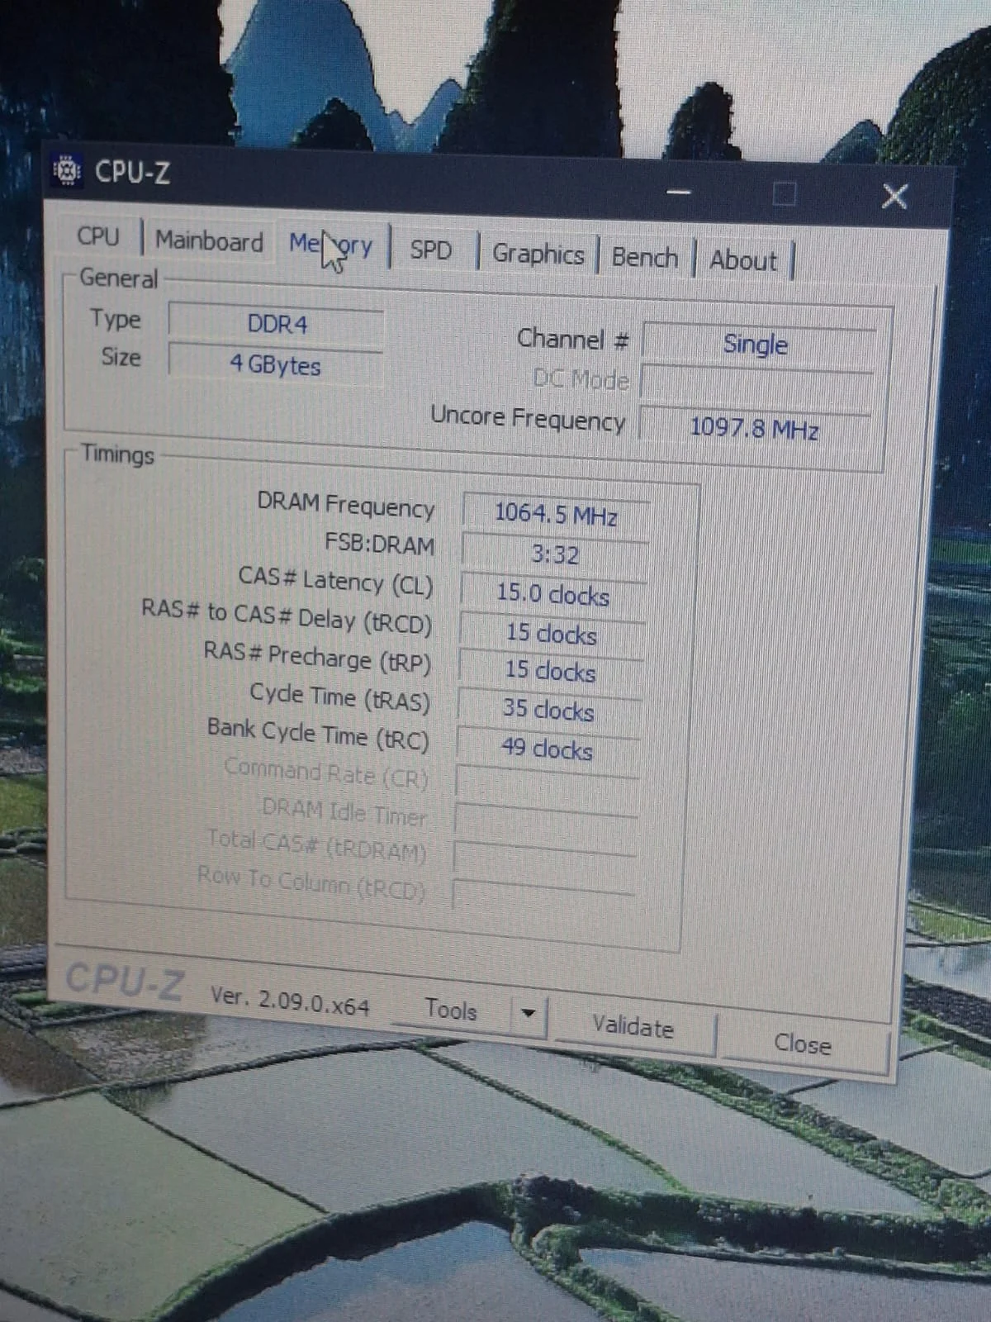Click the Bank Cycle Time (tRC) label
This screenshot has width=991, height=1322.
tap(318, 735)
